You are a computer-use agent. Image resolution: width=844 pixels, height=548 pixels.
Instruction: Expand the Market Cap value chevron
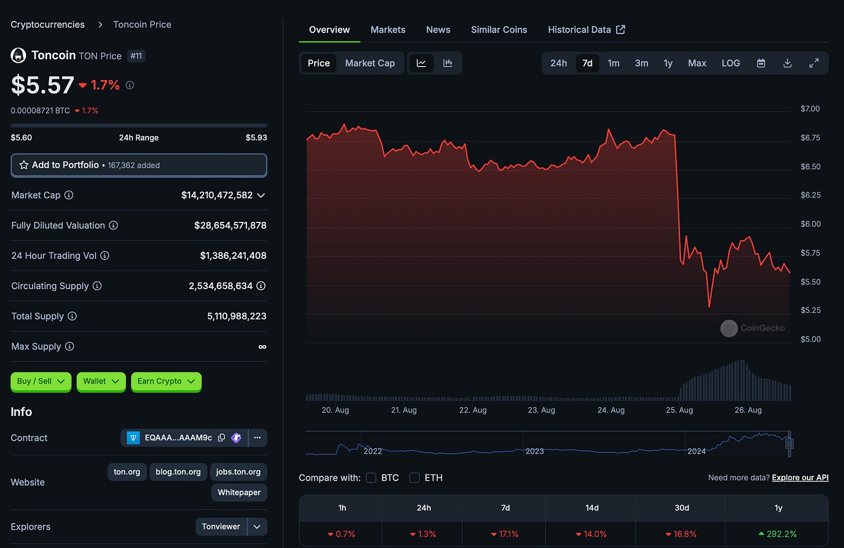point(261,195)
